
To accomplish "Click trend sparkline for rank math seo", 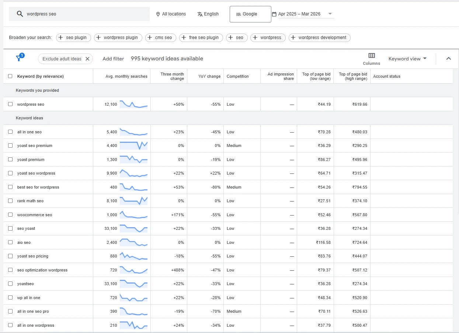I will (133, 201).
